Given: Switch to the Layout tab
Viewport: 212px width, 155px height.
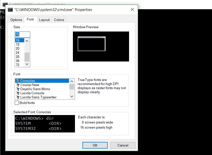Looking at the screenshot, I should [44, 19].
